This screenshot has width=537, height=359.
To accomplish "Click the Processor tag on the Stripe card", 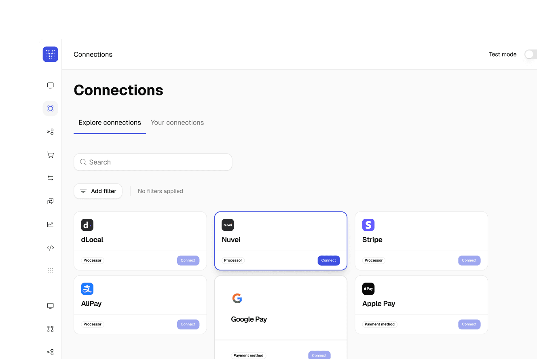I will click(374, 260).
